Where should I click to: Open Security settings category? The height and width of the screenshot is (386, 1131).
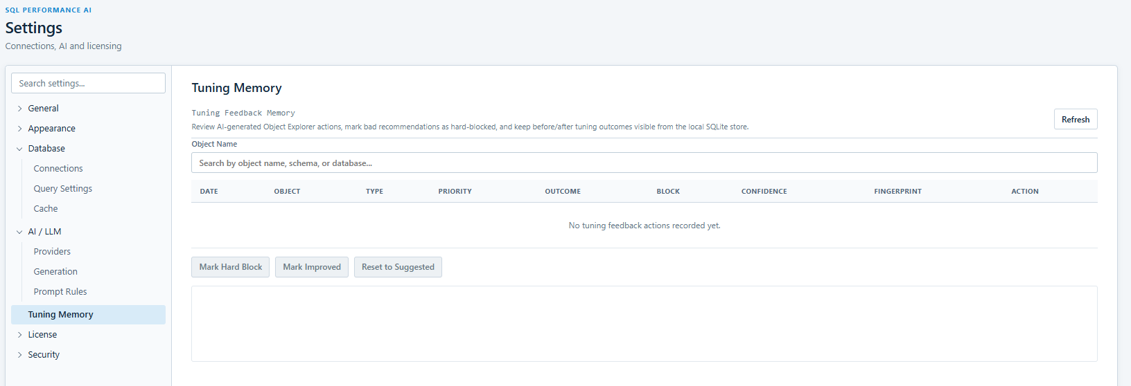[x=44, y=355]
